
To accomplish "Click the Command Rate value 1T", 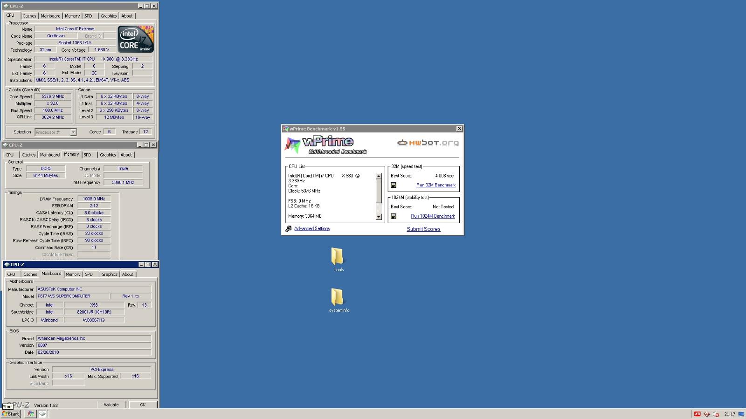I will tap(94, 247).
